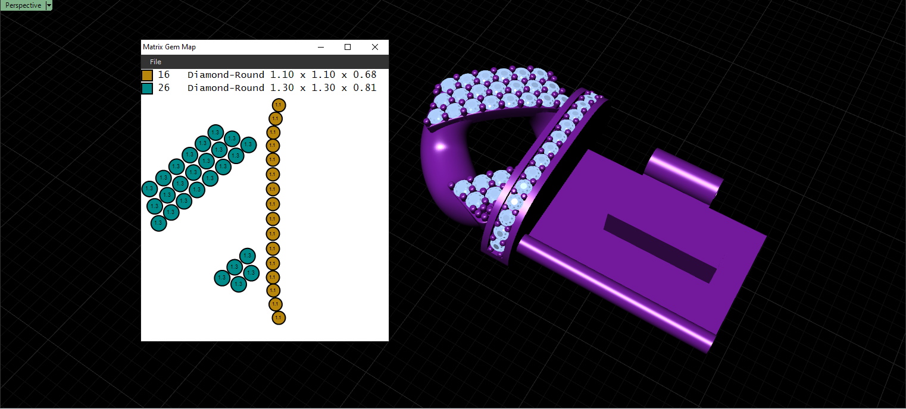
Task: Click the Diamond-Round 1.30 legend row text
Action: tap(282, 88)
